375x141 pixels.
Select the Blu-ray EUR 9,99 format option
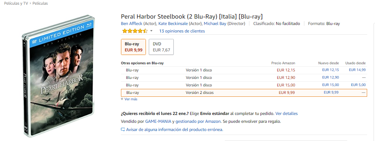(133, 47)
